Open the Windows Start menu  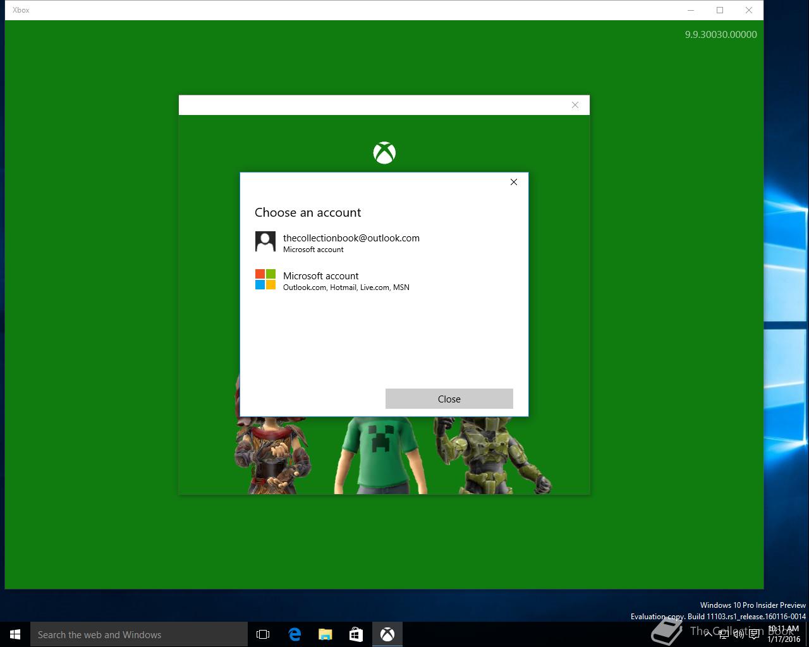click(15, 634)
